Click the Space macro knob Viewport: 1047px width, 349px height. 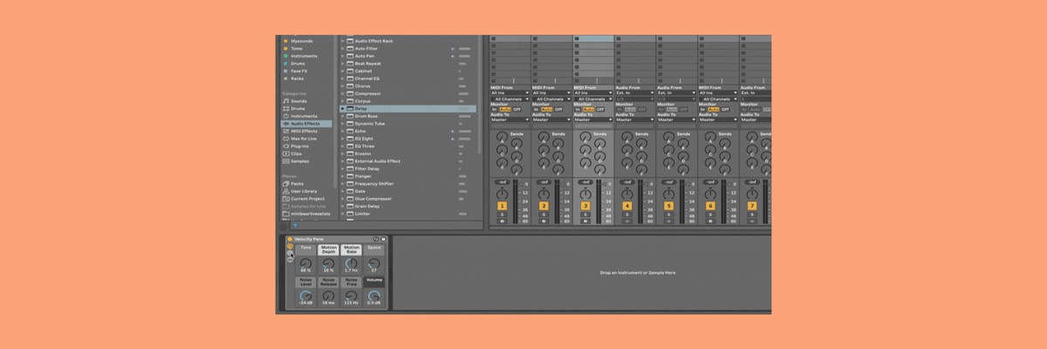pos(373,263)
